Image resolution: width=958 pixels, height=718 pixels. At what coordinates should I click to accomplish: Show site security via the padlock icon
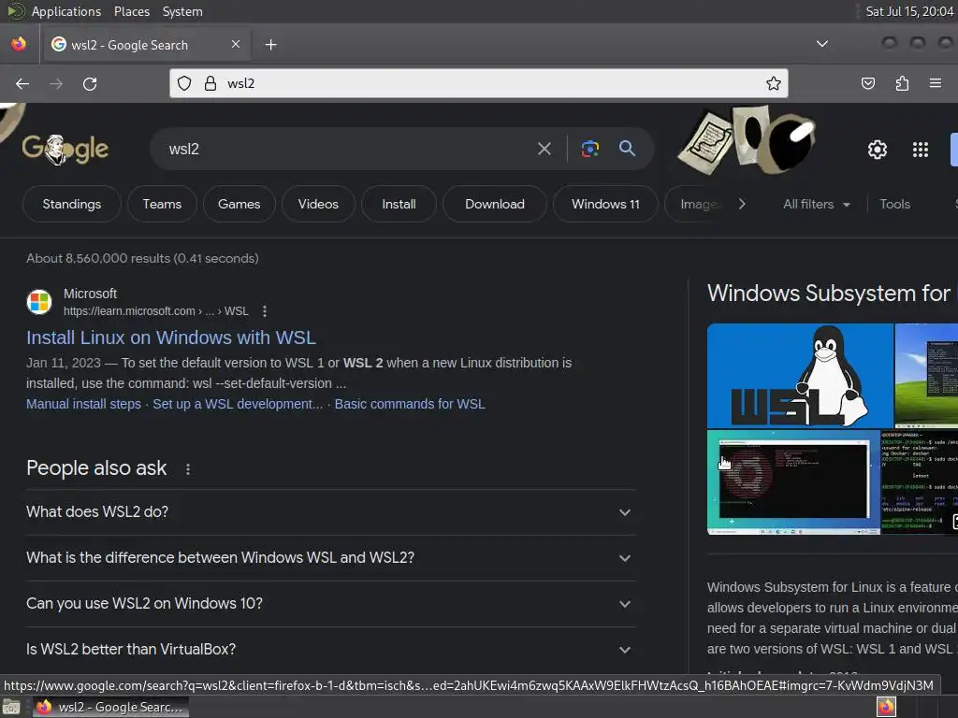[x=210, y=83]
